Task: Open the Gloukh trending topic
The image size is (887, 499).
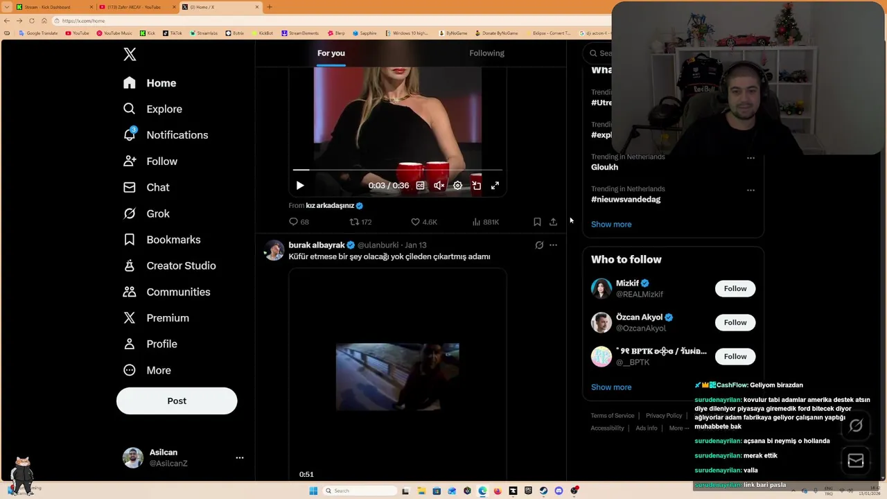Action: 604,167
